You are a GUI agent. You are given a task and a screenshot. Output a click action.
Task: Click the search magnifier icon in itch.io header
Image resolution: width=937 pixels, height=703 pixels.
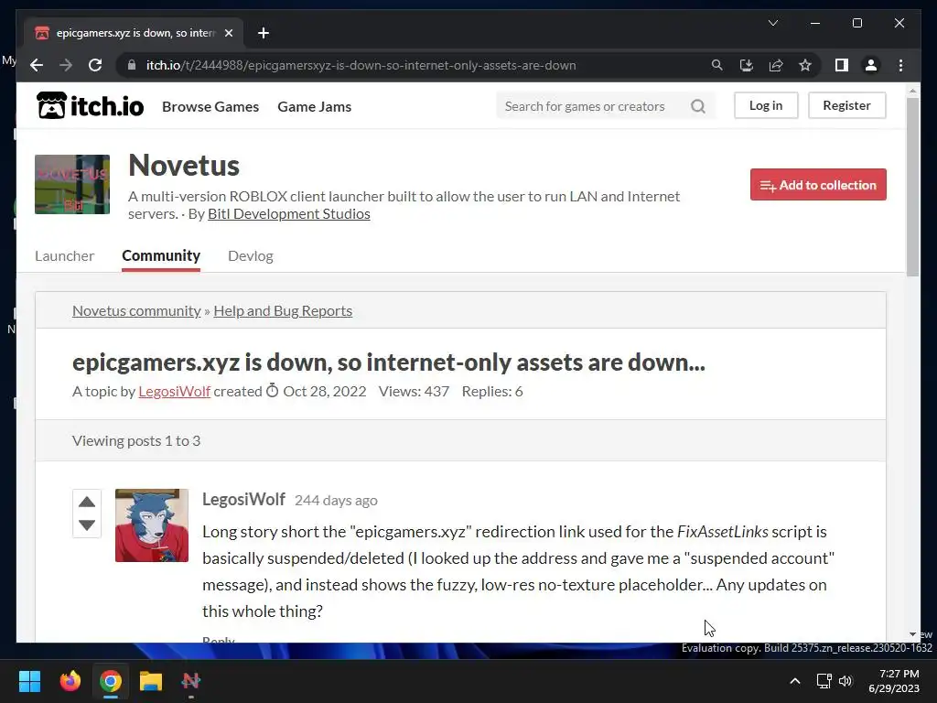[698, 106]
